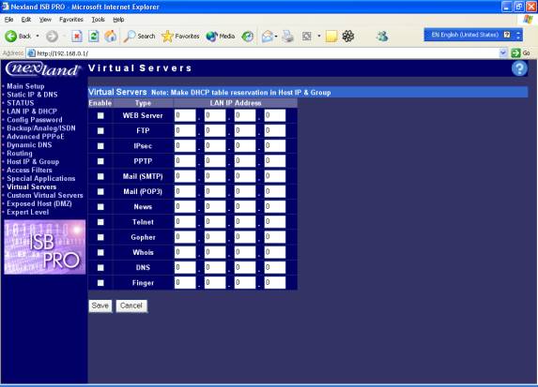Viewport: 538px width, 387px height.
Task: Click the yellow note icon in toolbar
Action: click(x=331, y=36)
